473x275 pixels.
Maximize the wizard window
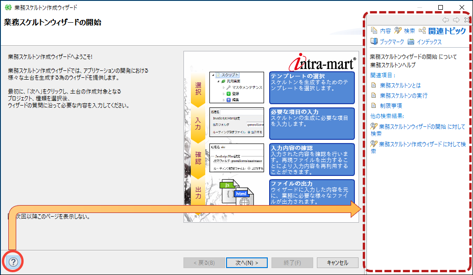441,7
